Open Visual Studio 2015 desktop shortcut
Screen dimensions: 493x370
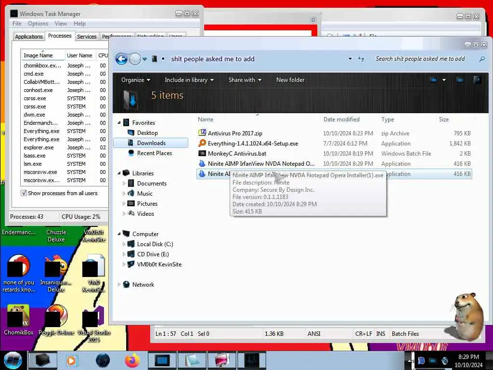[x=94, y=324]
